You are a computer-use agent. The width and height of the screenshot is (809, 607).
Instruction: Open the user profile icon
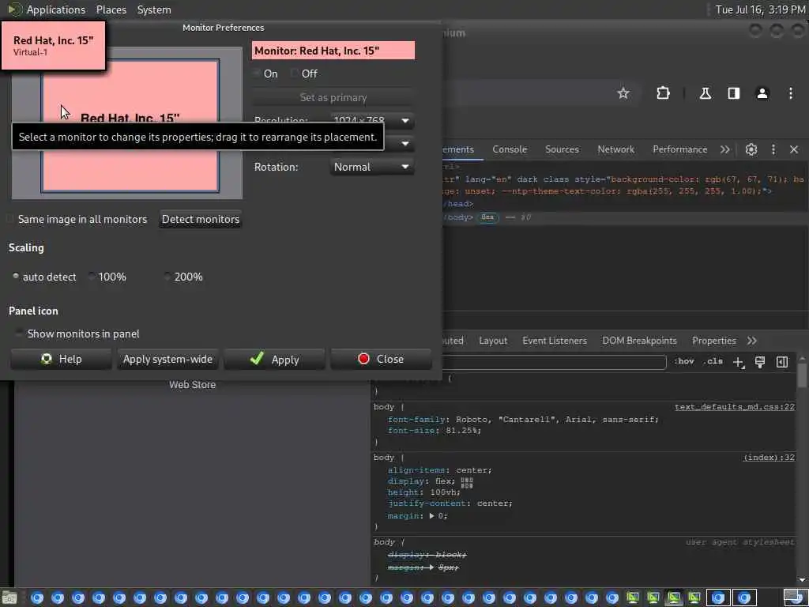coord(762,93)
